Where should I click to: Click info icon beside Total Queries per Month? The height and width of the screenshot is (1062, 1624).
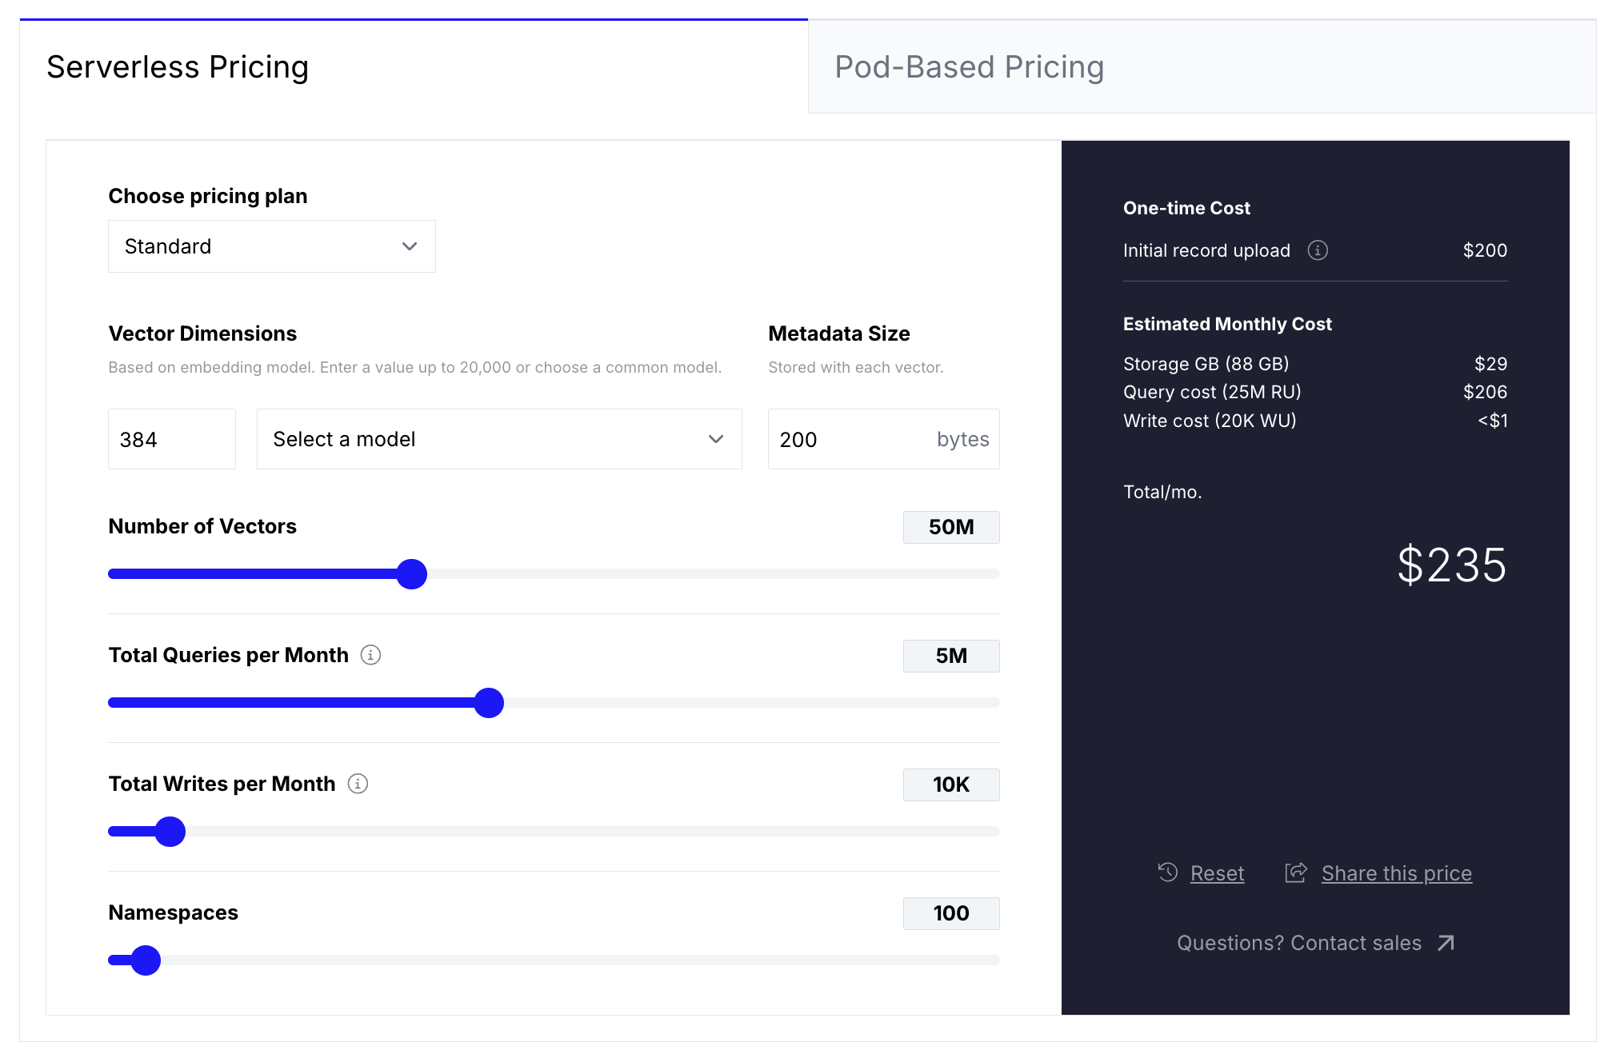click(x=370, y=655)
